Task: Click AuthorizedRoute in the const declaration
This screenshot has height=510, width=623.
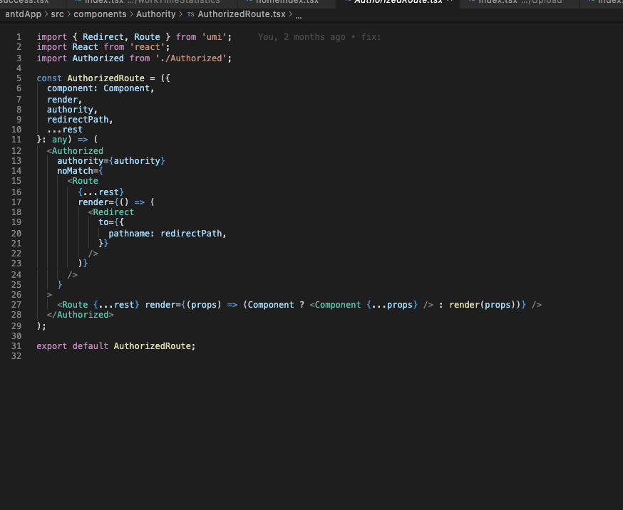Action: (x=105, y=78)
